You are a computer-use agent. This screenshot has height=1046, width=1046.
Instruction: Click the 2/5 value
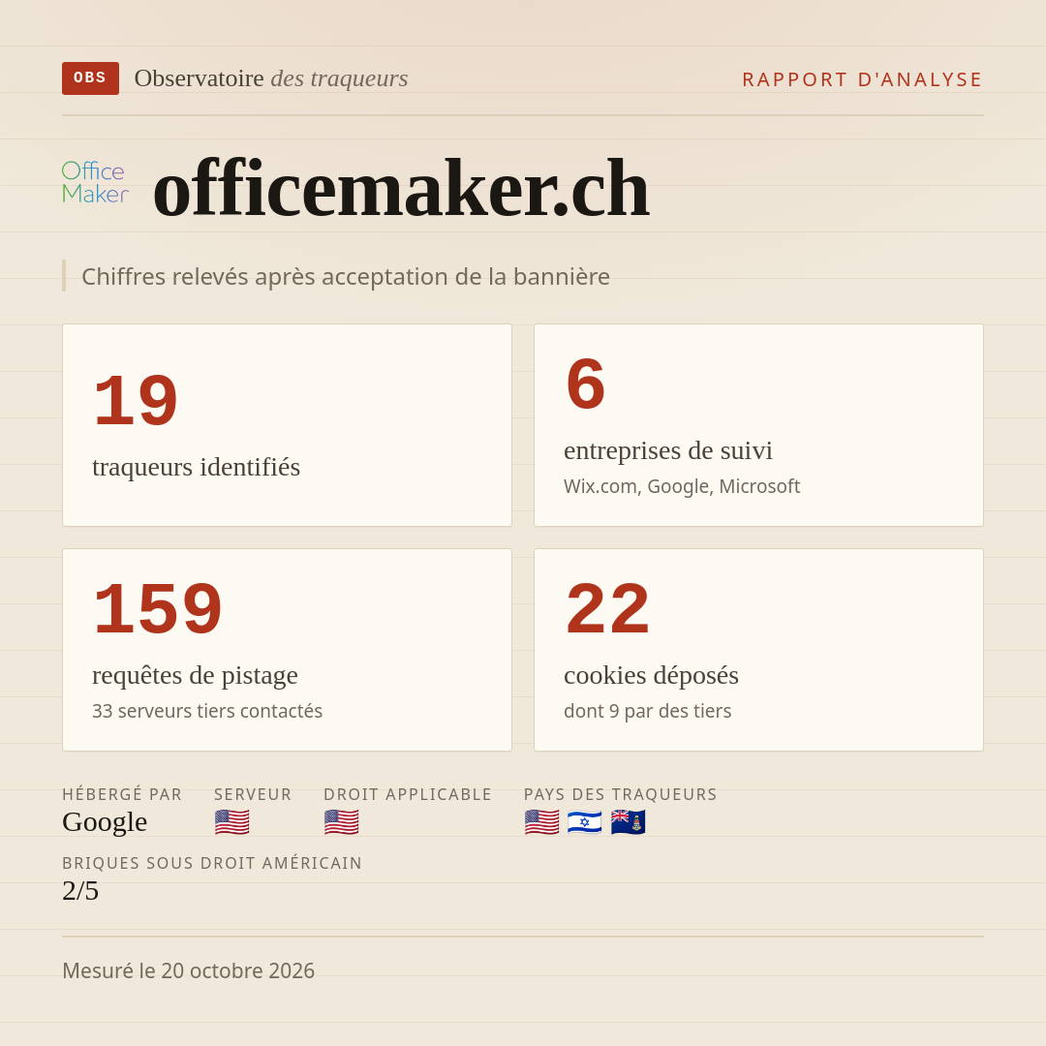[x=80, y=891]
